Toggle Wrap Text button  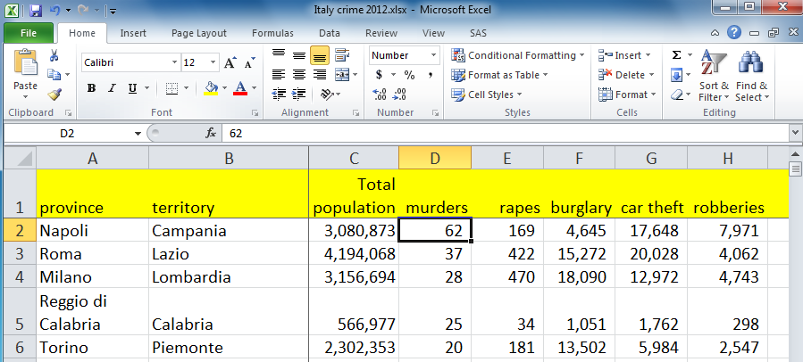click(342, 55)
